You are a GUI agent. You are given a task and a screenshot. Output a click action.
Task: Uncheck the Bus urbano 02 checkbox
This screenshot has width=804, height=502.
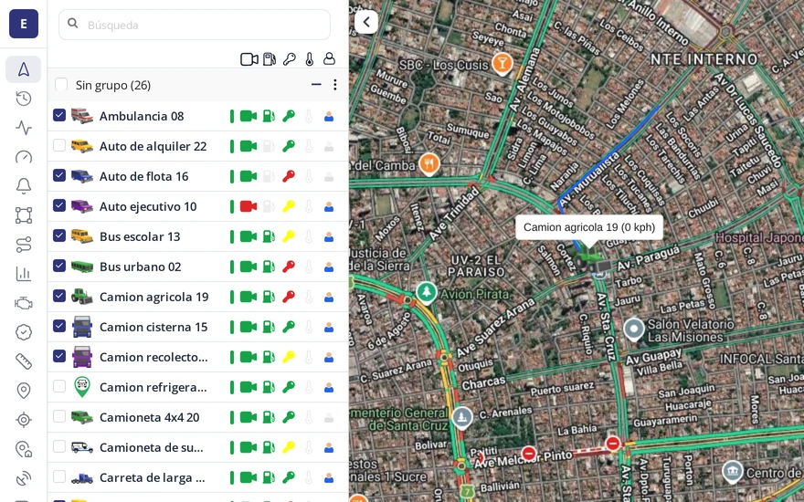click(x=59, y=266)
